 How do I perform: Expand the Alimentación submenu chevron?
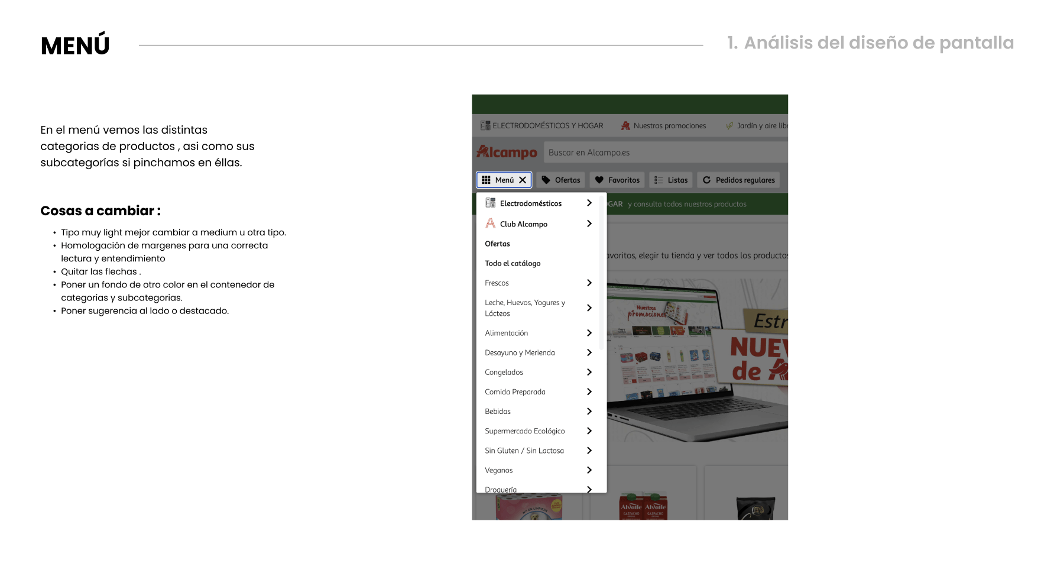(x=589, y=333)
